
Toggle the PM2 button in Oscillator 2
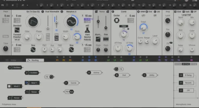point(56,40)
